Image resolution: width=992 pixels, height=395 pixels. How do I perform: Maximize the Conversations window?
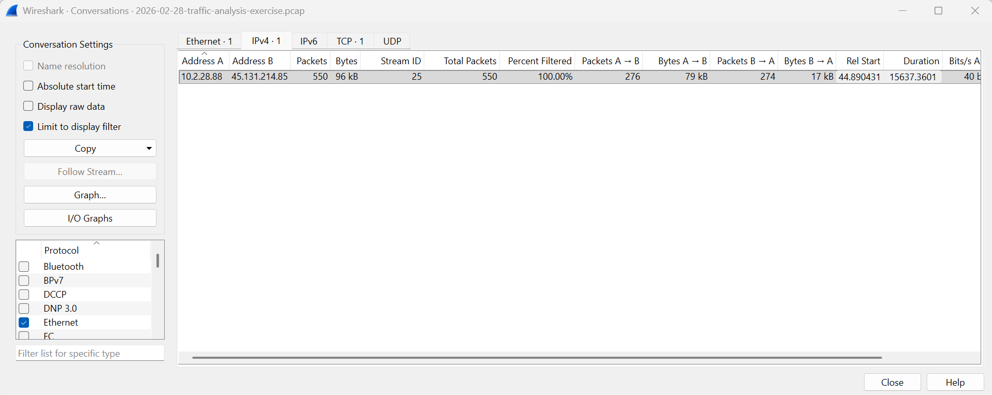pyautogui.click(x=938, y=10)
